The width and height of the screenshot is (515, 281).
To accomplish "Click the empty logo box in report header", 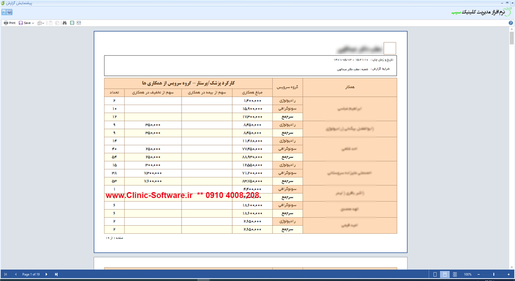I will (x=390, y=48).
